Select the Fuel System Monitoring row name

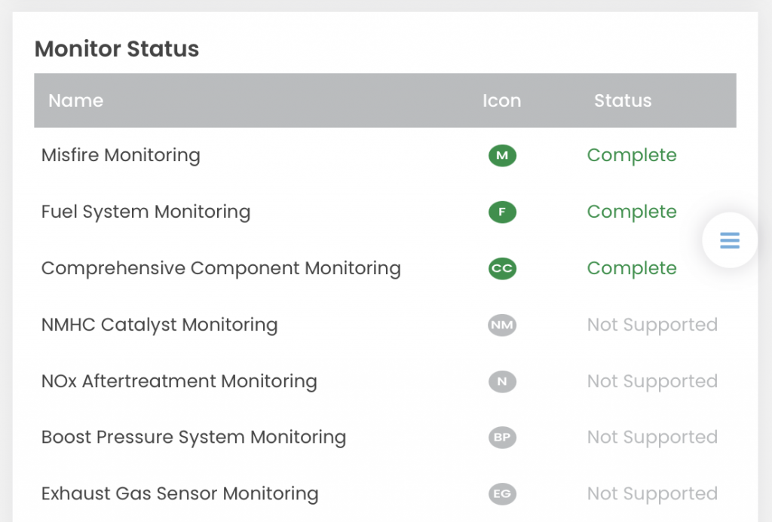[x=146, y=212]
